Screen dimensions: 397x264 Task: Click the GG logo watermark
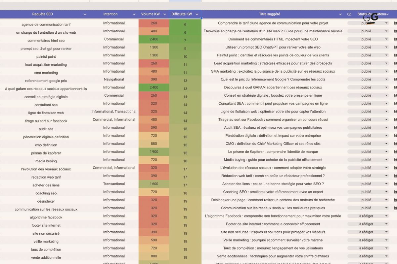(371, 18)
